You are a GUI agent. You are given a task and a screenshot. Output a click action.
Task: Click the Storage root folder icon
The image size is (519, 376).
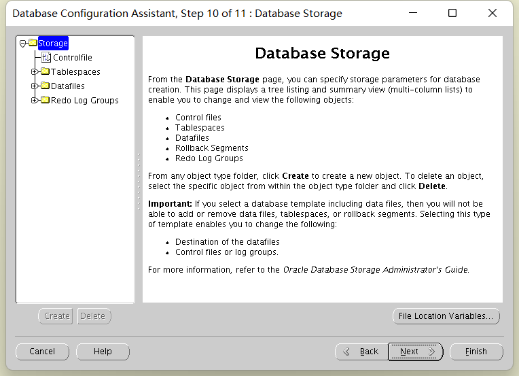click(33, 43)
